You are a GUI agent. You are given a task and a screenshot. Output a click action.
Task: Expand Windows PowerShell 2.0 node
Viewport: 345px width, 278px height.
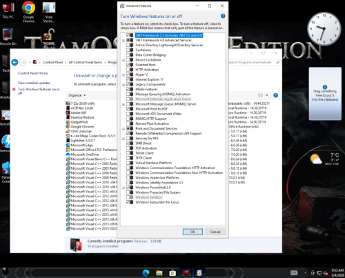pos(124,188)
